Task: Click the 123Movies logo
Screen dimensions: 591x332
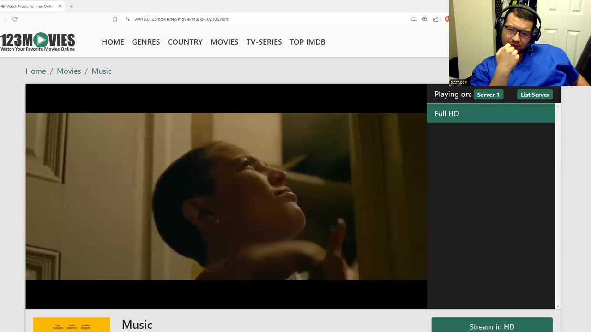Action: click(37, 41)
